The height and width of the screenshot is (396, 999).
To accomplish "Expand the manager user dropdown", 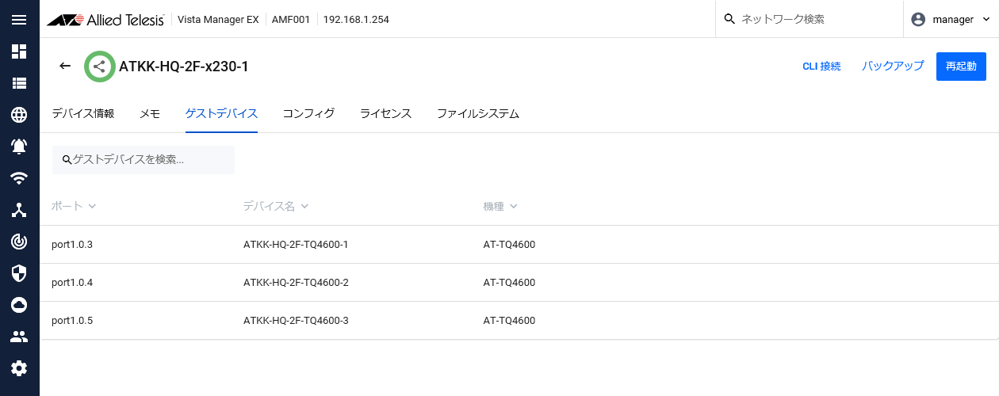I will [951, 20].
